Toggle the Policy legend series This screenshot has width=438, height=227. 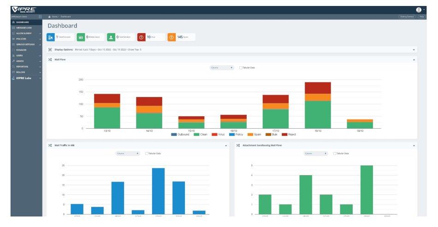click(x=236, y=135)
